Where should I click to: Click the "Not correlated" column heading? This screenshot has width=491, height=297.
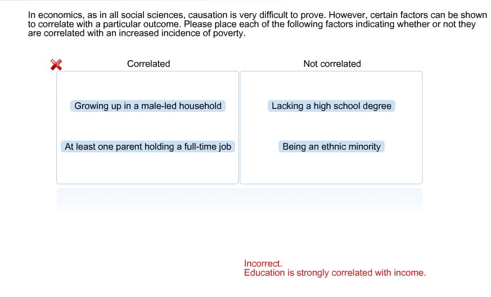332,64
